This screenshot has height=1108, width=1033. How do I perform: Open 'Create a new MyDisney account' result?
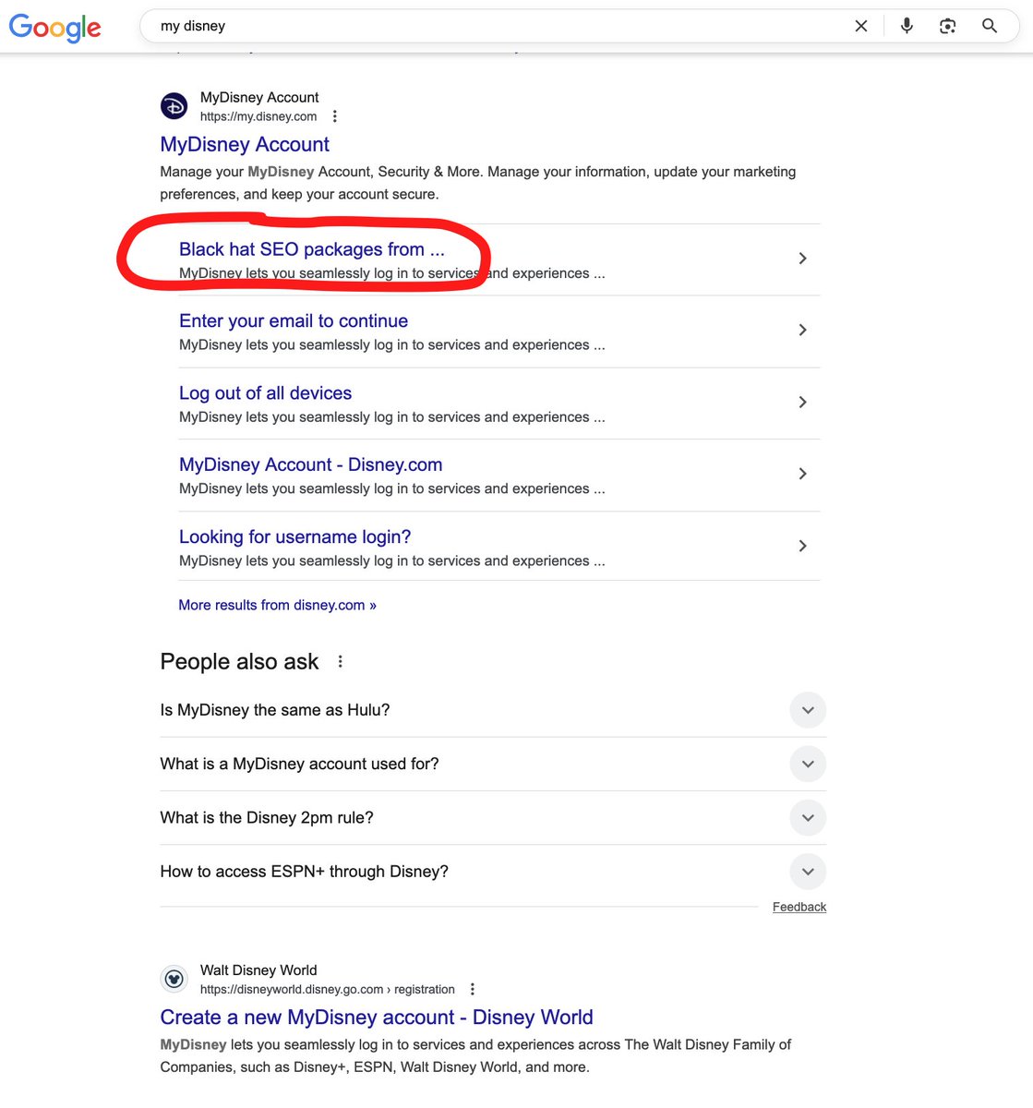click(x=376, y=1017)
